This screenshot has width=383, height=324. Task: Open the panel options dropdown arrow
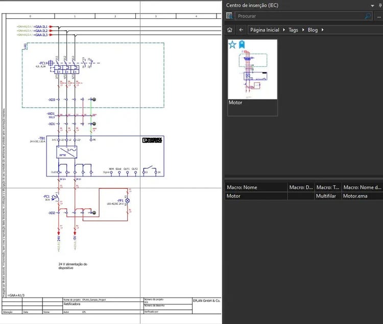(x=372, y=5)
